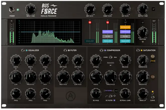
Task: Click the CLIPPING knob
Action: [x=143, y=32]
